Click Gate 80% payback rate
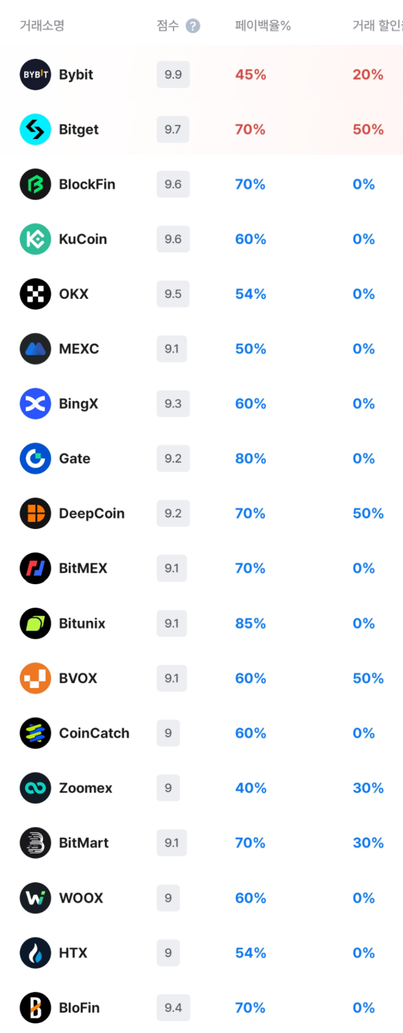The image size is (403, 1033). click(x=250, y=459)
